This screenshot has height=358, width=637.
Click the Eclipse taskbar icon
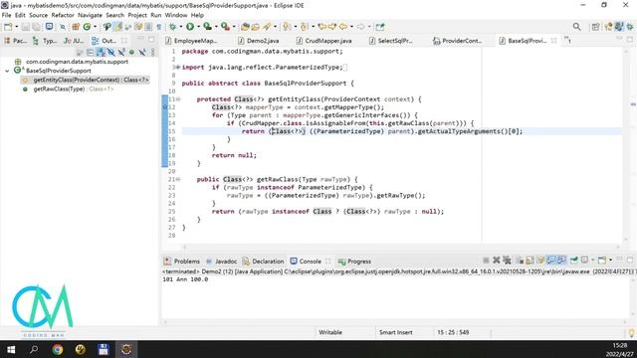pos(126,349)
